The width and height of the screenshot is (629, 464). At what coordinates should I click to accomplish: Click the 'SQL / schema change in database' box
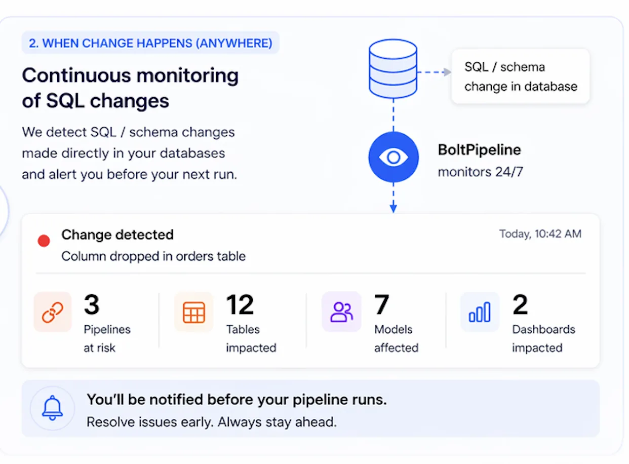521,76
